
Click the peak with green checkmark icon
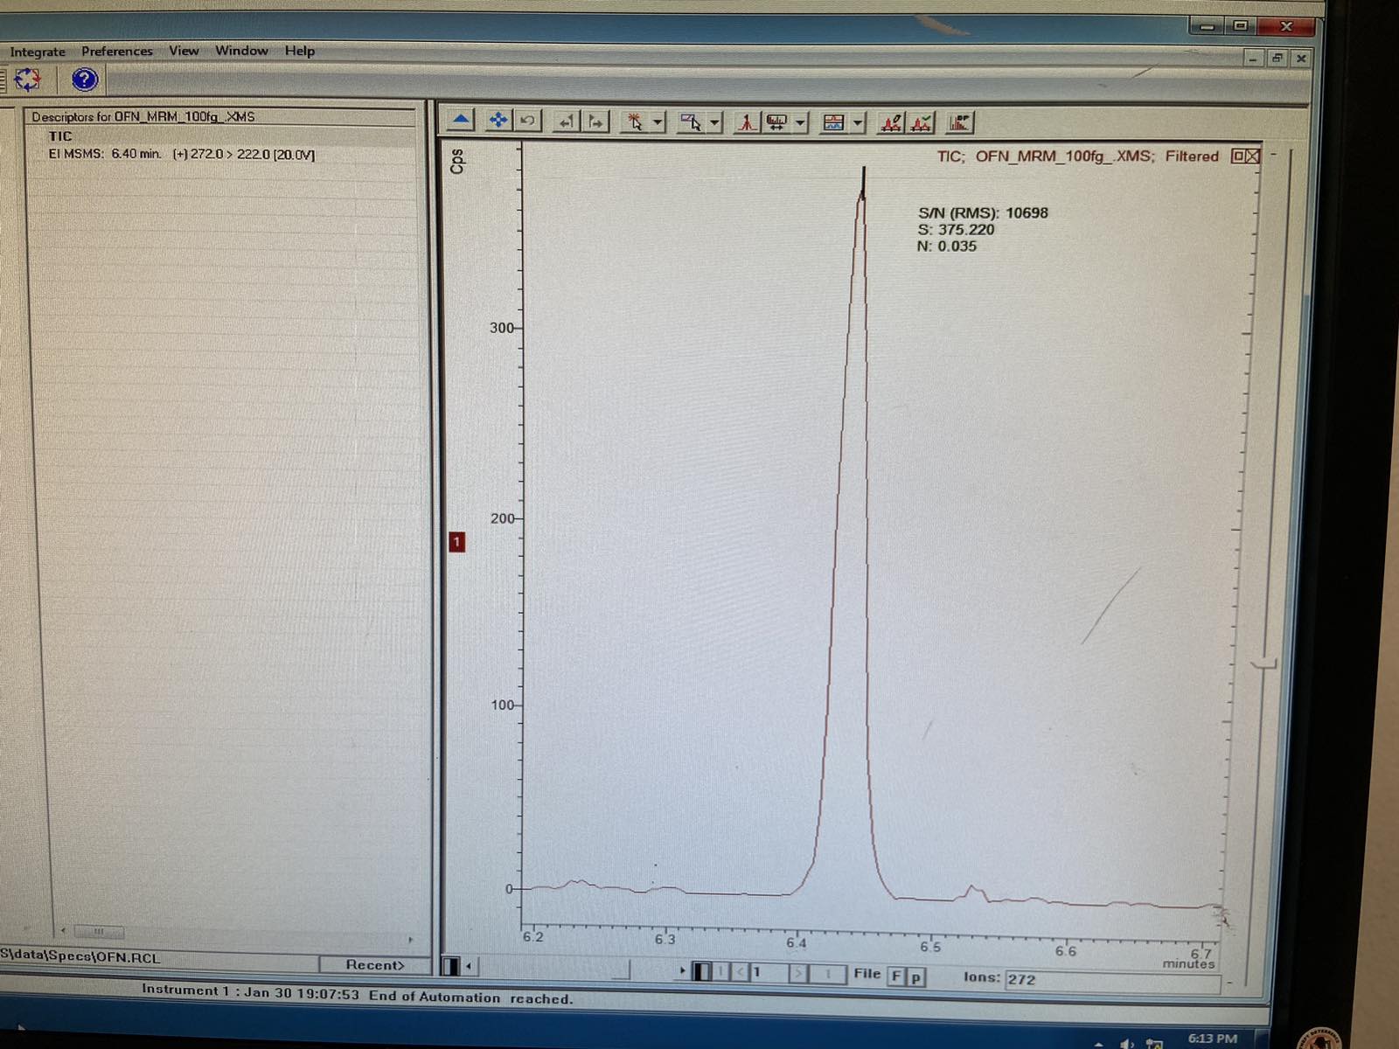921,123
